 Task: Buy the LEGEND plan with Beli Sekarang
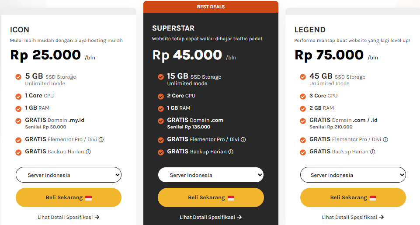[x=353, y=197]
